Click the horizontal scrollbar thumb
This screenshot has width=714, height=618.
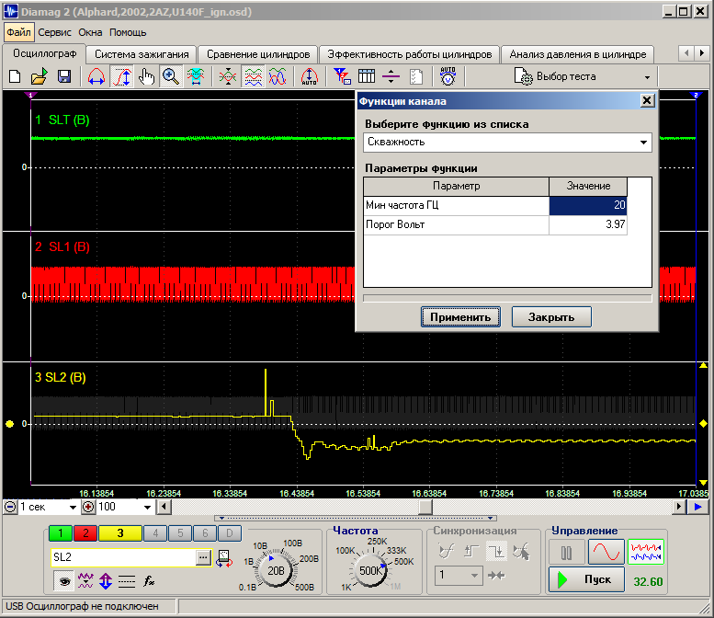pos(425,507)
